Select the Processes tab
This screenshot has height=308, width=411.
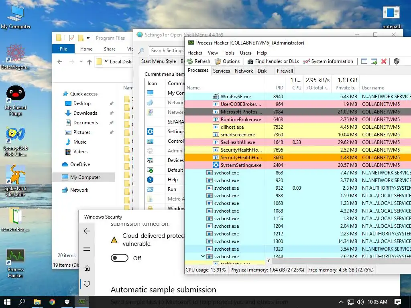[x=198, y=70]
